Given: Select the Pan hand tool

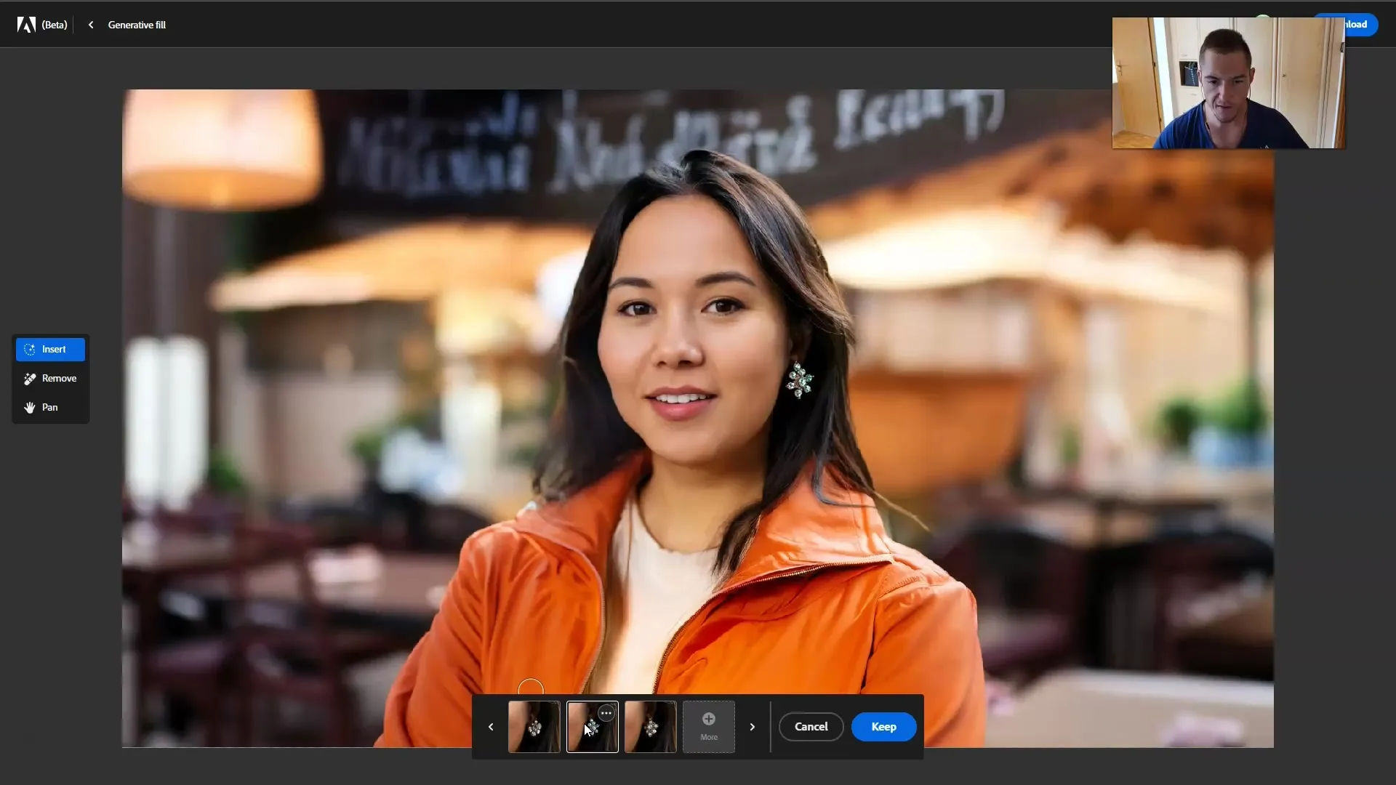Looking at the screenshot, I should tap(50, 408).
